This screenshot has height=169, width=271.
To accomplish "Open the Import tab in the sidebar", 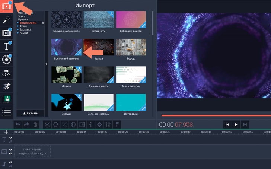I will pyautogui.click(x=6, y=6).
